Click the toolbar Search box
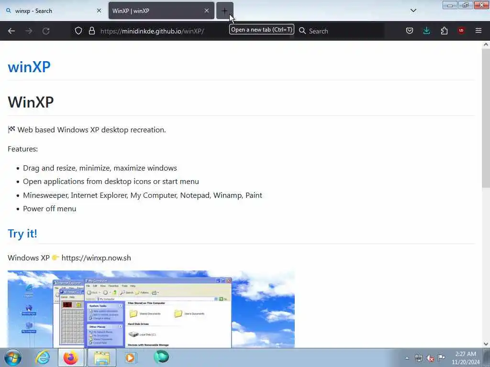The image size is (490, 367). click(341, 31)
